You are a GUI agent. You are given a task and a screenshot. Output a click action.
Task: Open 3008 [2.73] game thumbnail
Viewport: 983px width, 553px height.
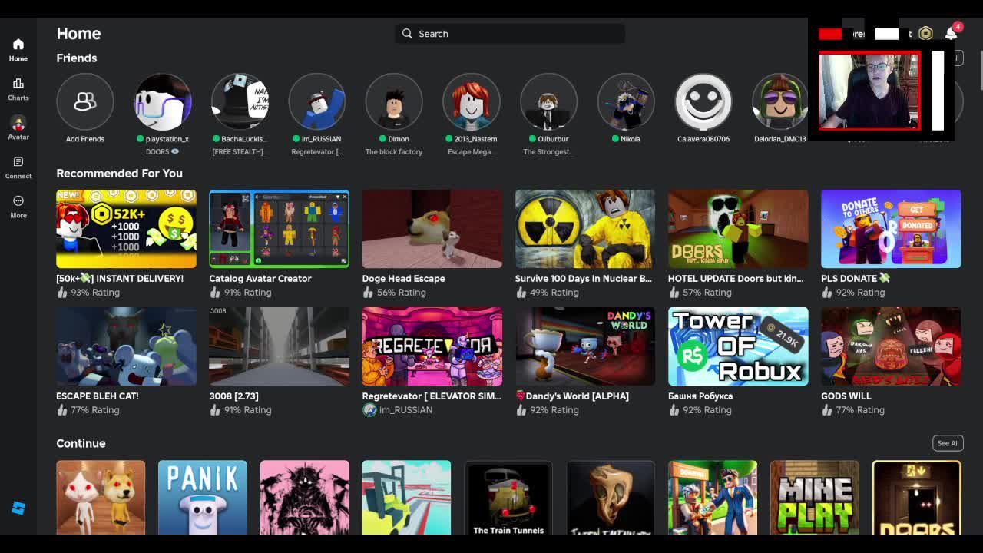(x=279, y=346)
